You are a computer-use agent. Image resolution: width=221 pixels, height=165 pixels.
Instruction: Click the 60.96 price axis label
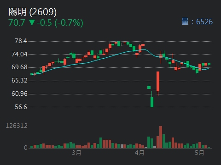coord(19,93)
